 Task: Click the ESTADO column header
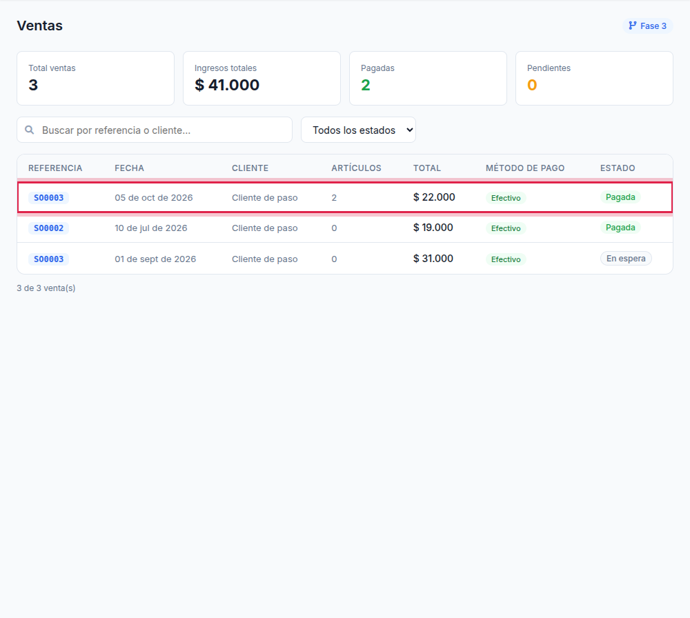(x=618, y=168)
